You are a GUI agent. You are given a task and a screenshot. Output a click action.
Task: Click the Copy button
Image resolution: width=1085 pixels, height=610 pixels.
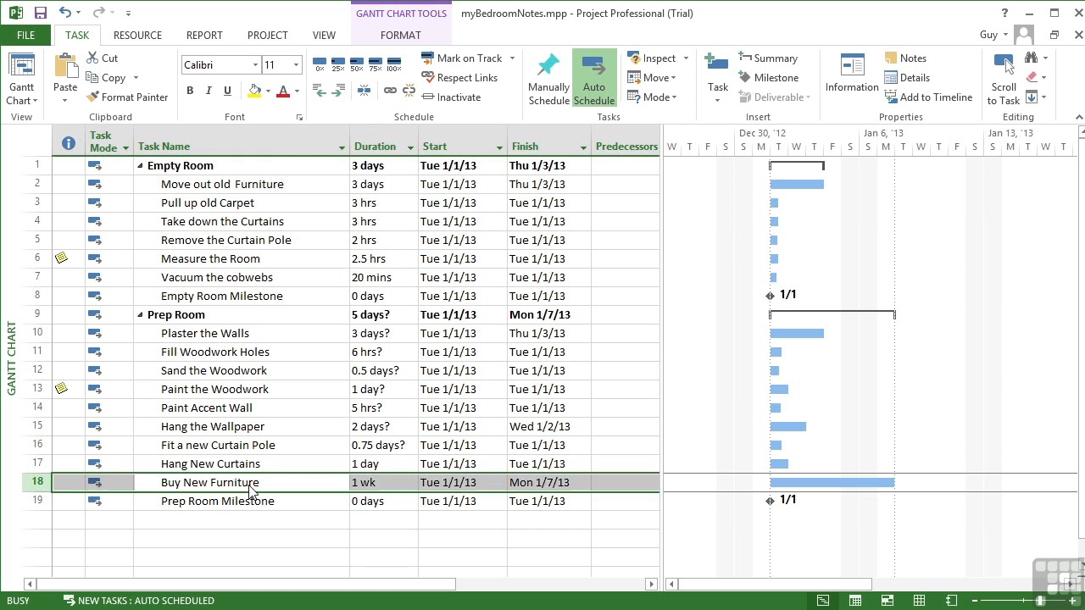tap(106, 77)
